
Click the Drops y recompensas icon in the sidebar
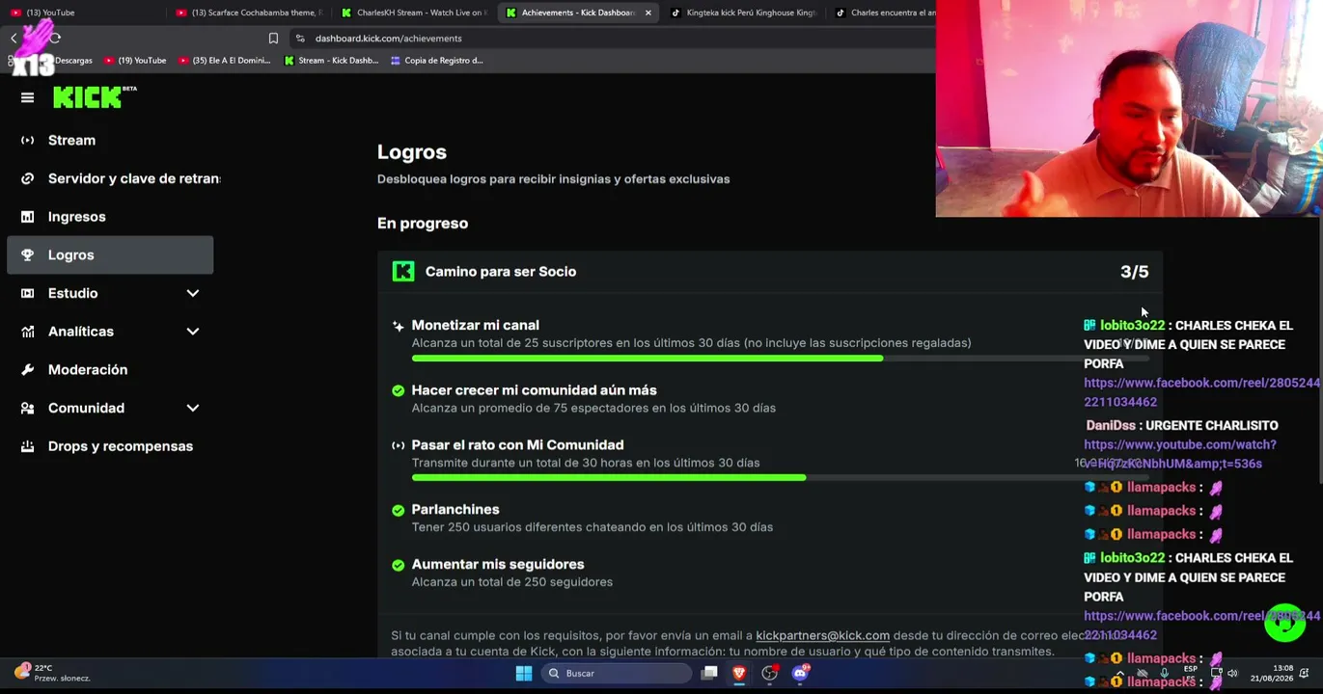(27, 446)
